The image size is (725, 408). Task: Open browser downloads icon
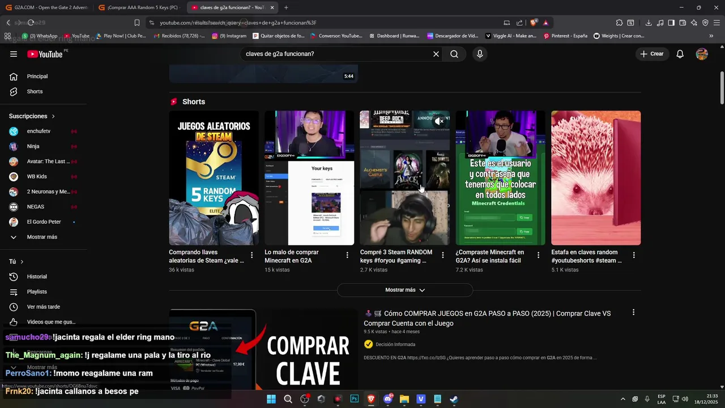tap(649, 23)
